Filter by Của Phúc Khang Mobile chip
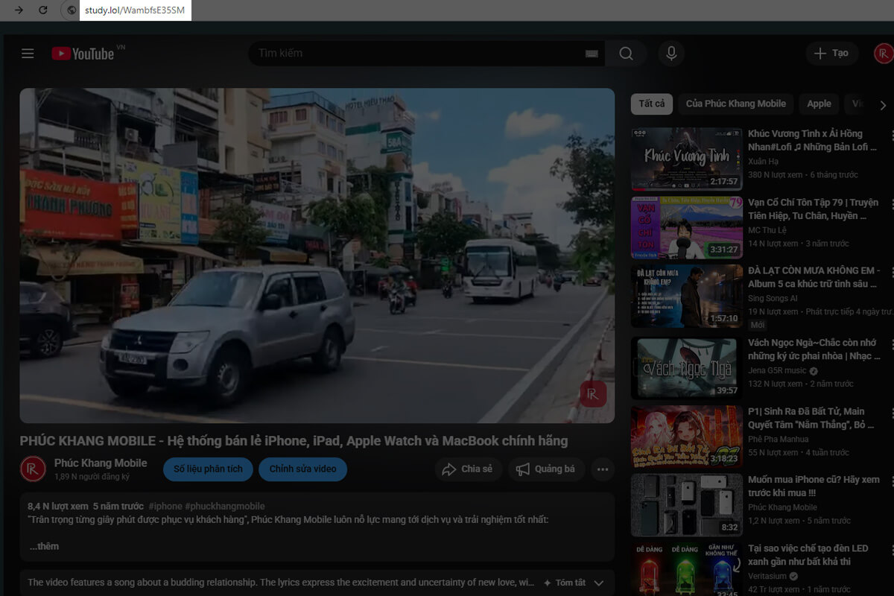 coord(735,104)
